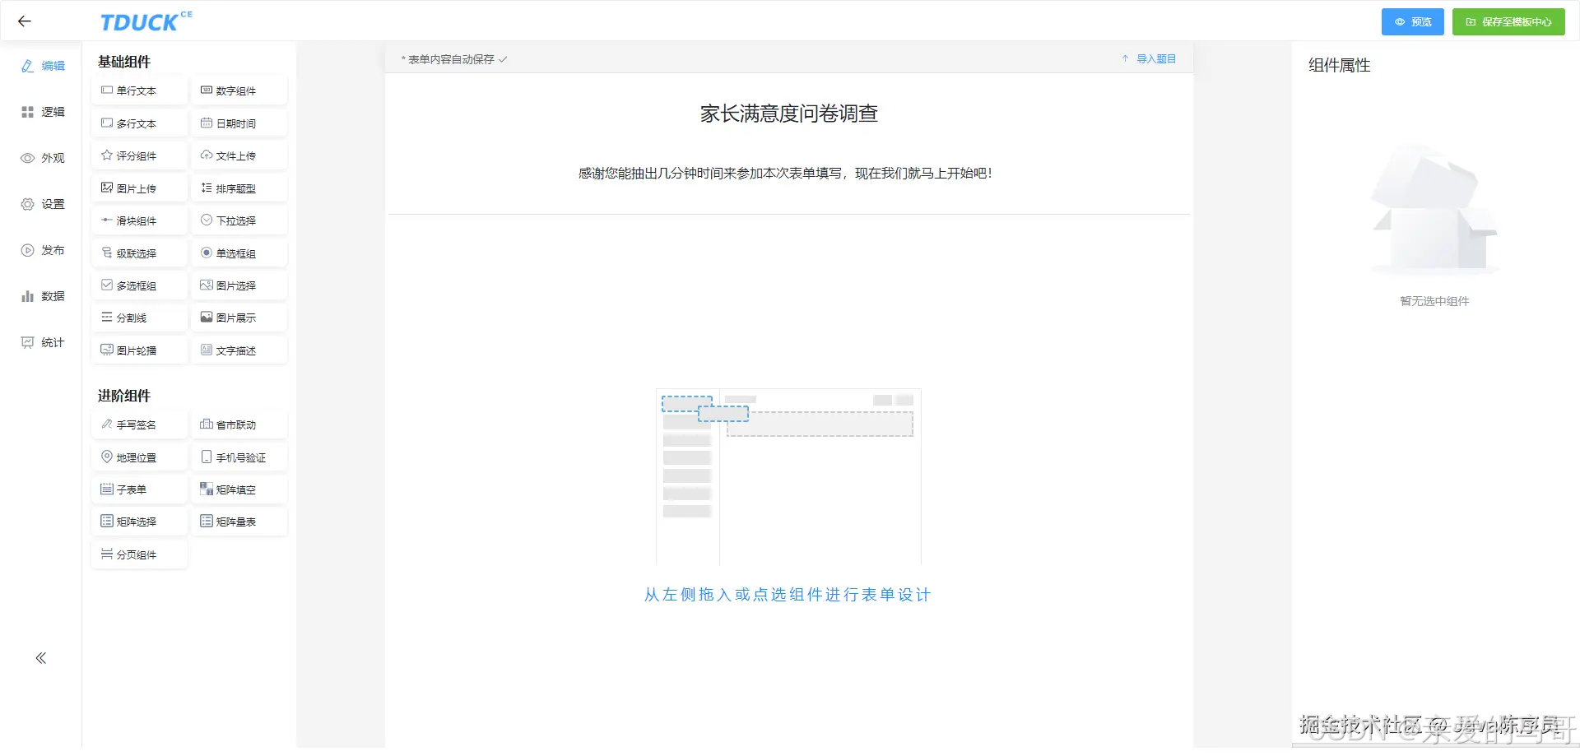Click the 暂无选中组件 empty state text
Image resolution: width=1580 pixels, height=756 pixels.
click(x=1434, y=301)
